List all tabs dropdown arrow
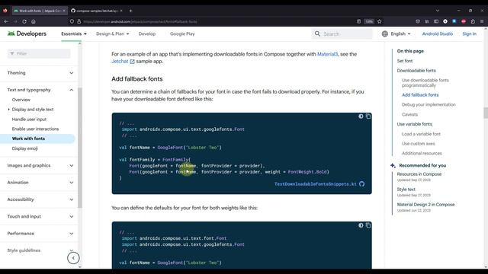Image resolution: width=488 pixels, height=274 pixels. tap(438, 11)
